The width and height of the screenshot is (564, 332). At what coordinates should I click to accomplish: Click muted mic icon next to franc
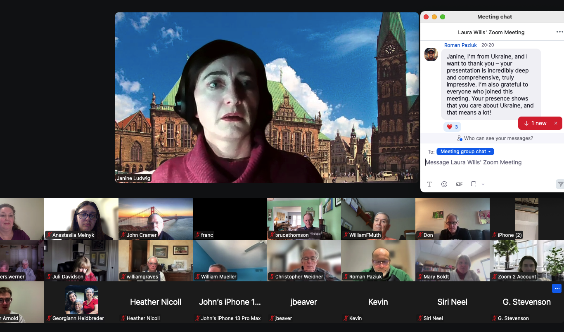click(197, 235)
